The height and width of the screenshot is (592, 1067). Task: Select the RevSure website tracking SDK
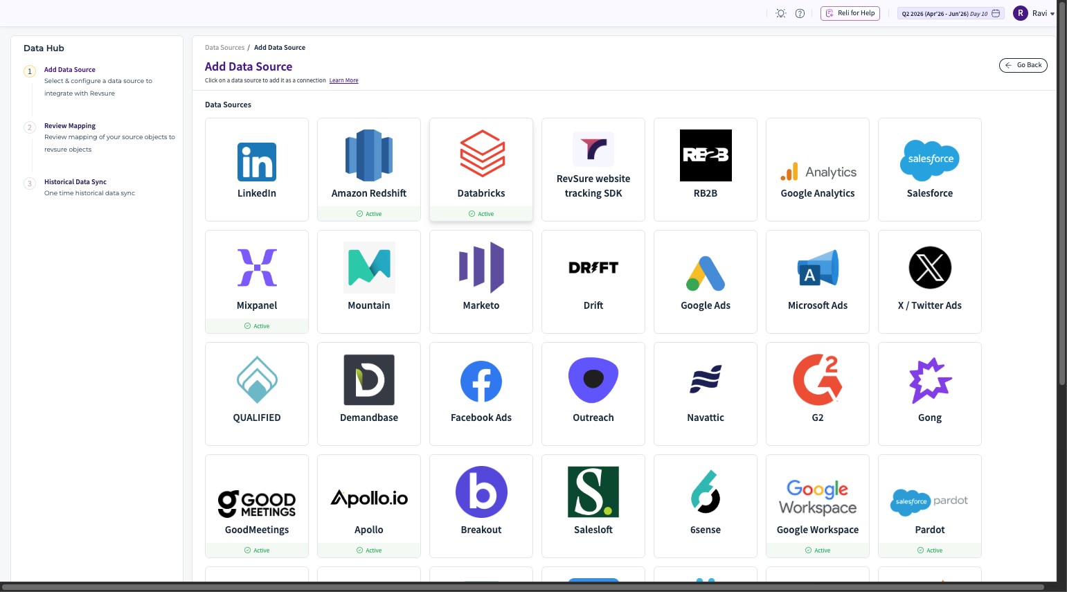(593, 170)
